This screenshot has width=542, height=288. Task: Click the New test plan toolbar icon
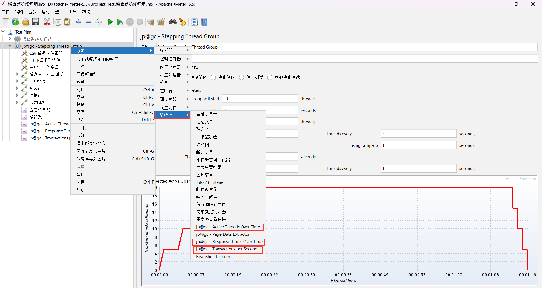point(6,22)
